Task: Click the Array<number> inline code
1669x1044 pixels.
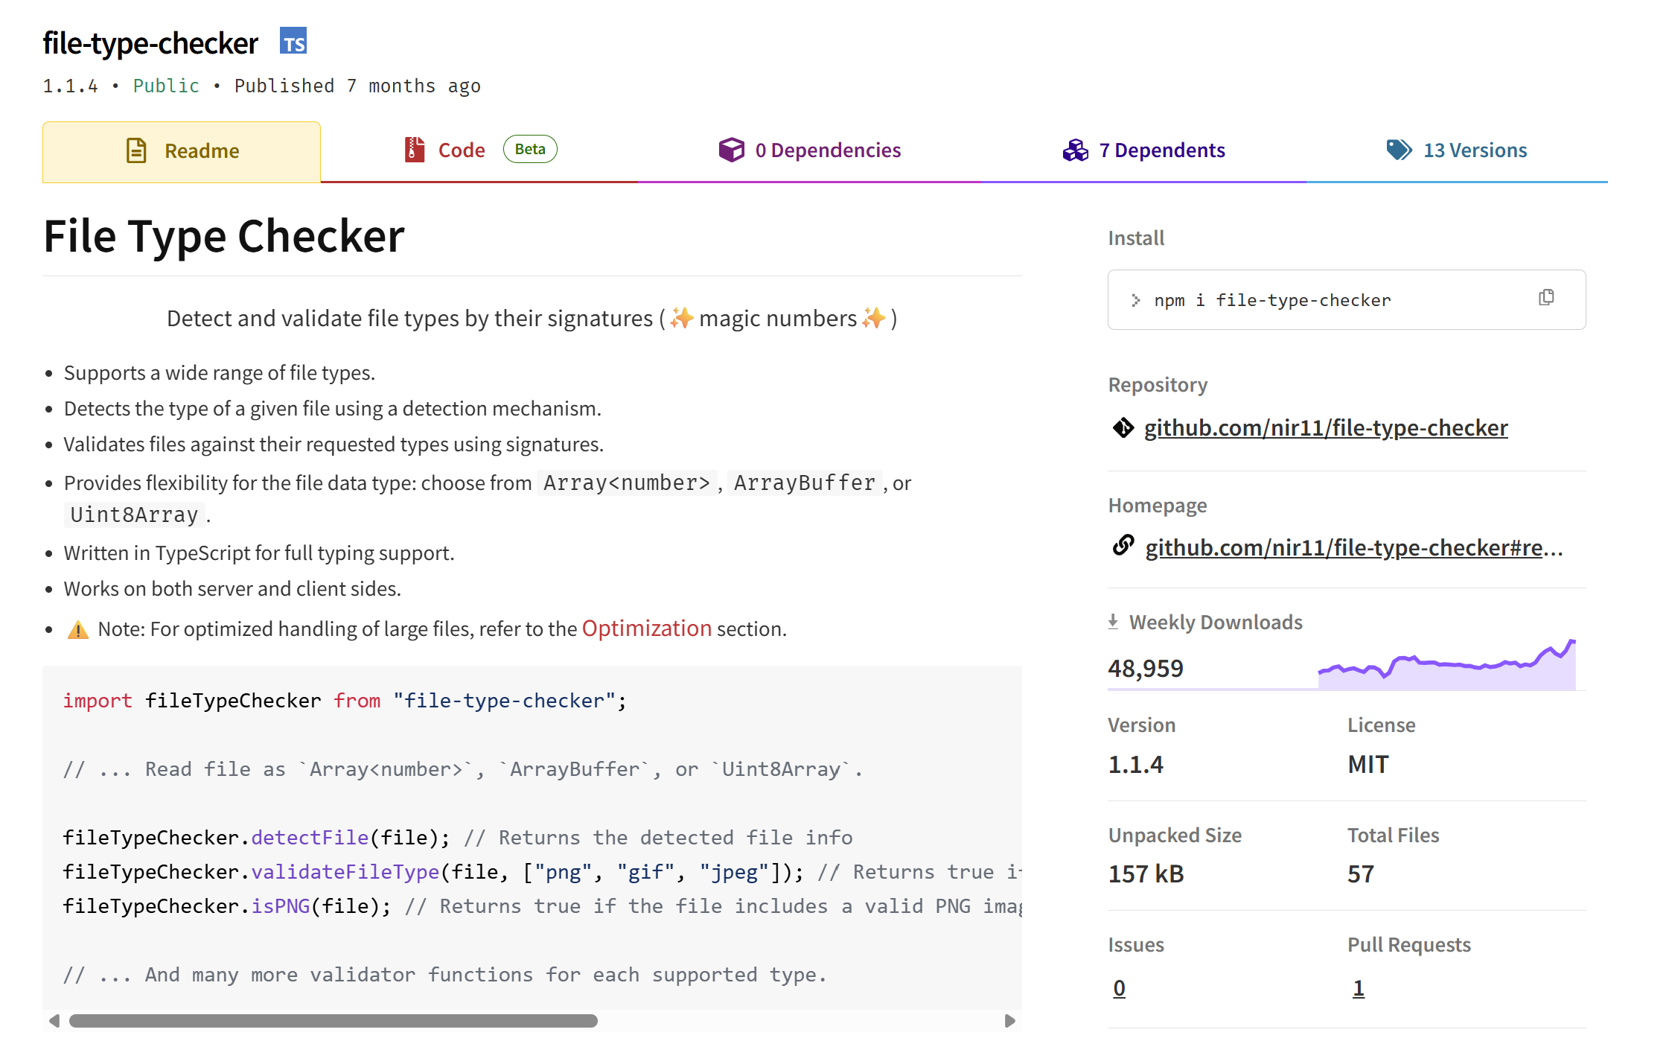Action: pyautogui.click(x=627, y=483)
